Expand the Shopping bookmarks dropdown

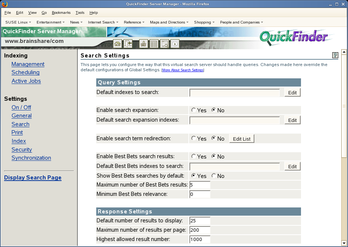[x=204, y=22]
